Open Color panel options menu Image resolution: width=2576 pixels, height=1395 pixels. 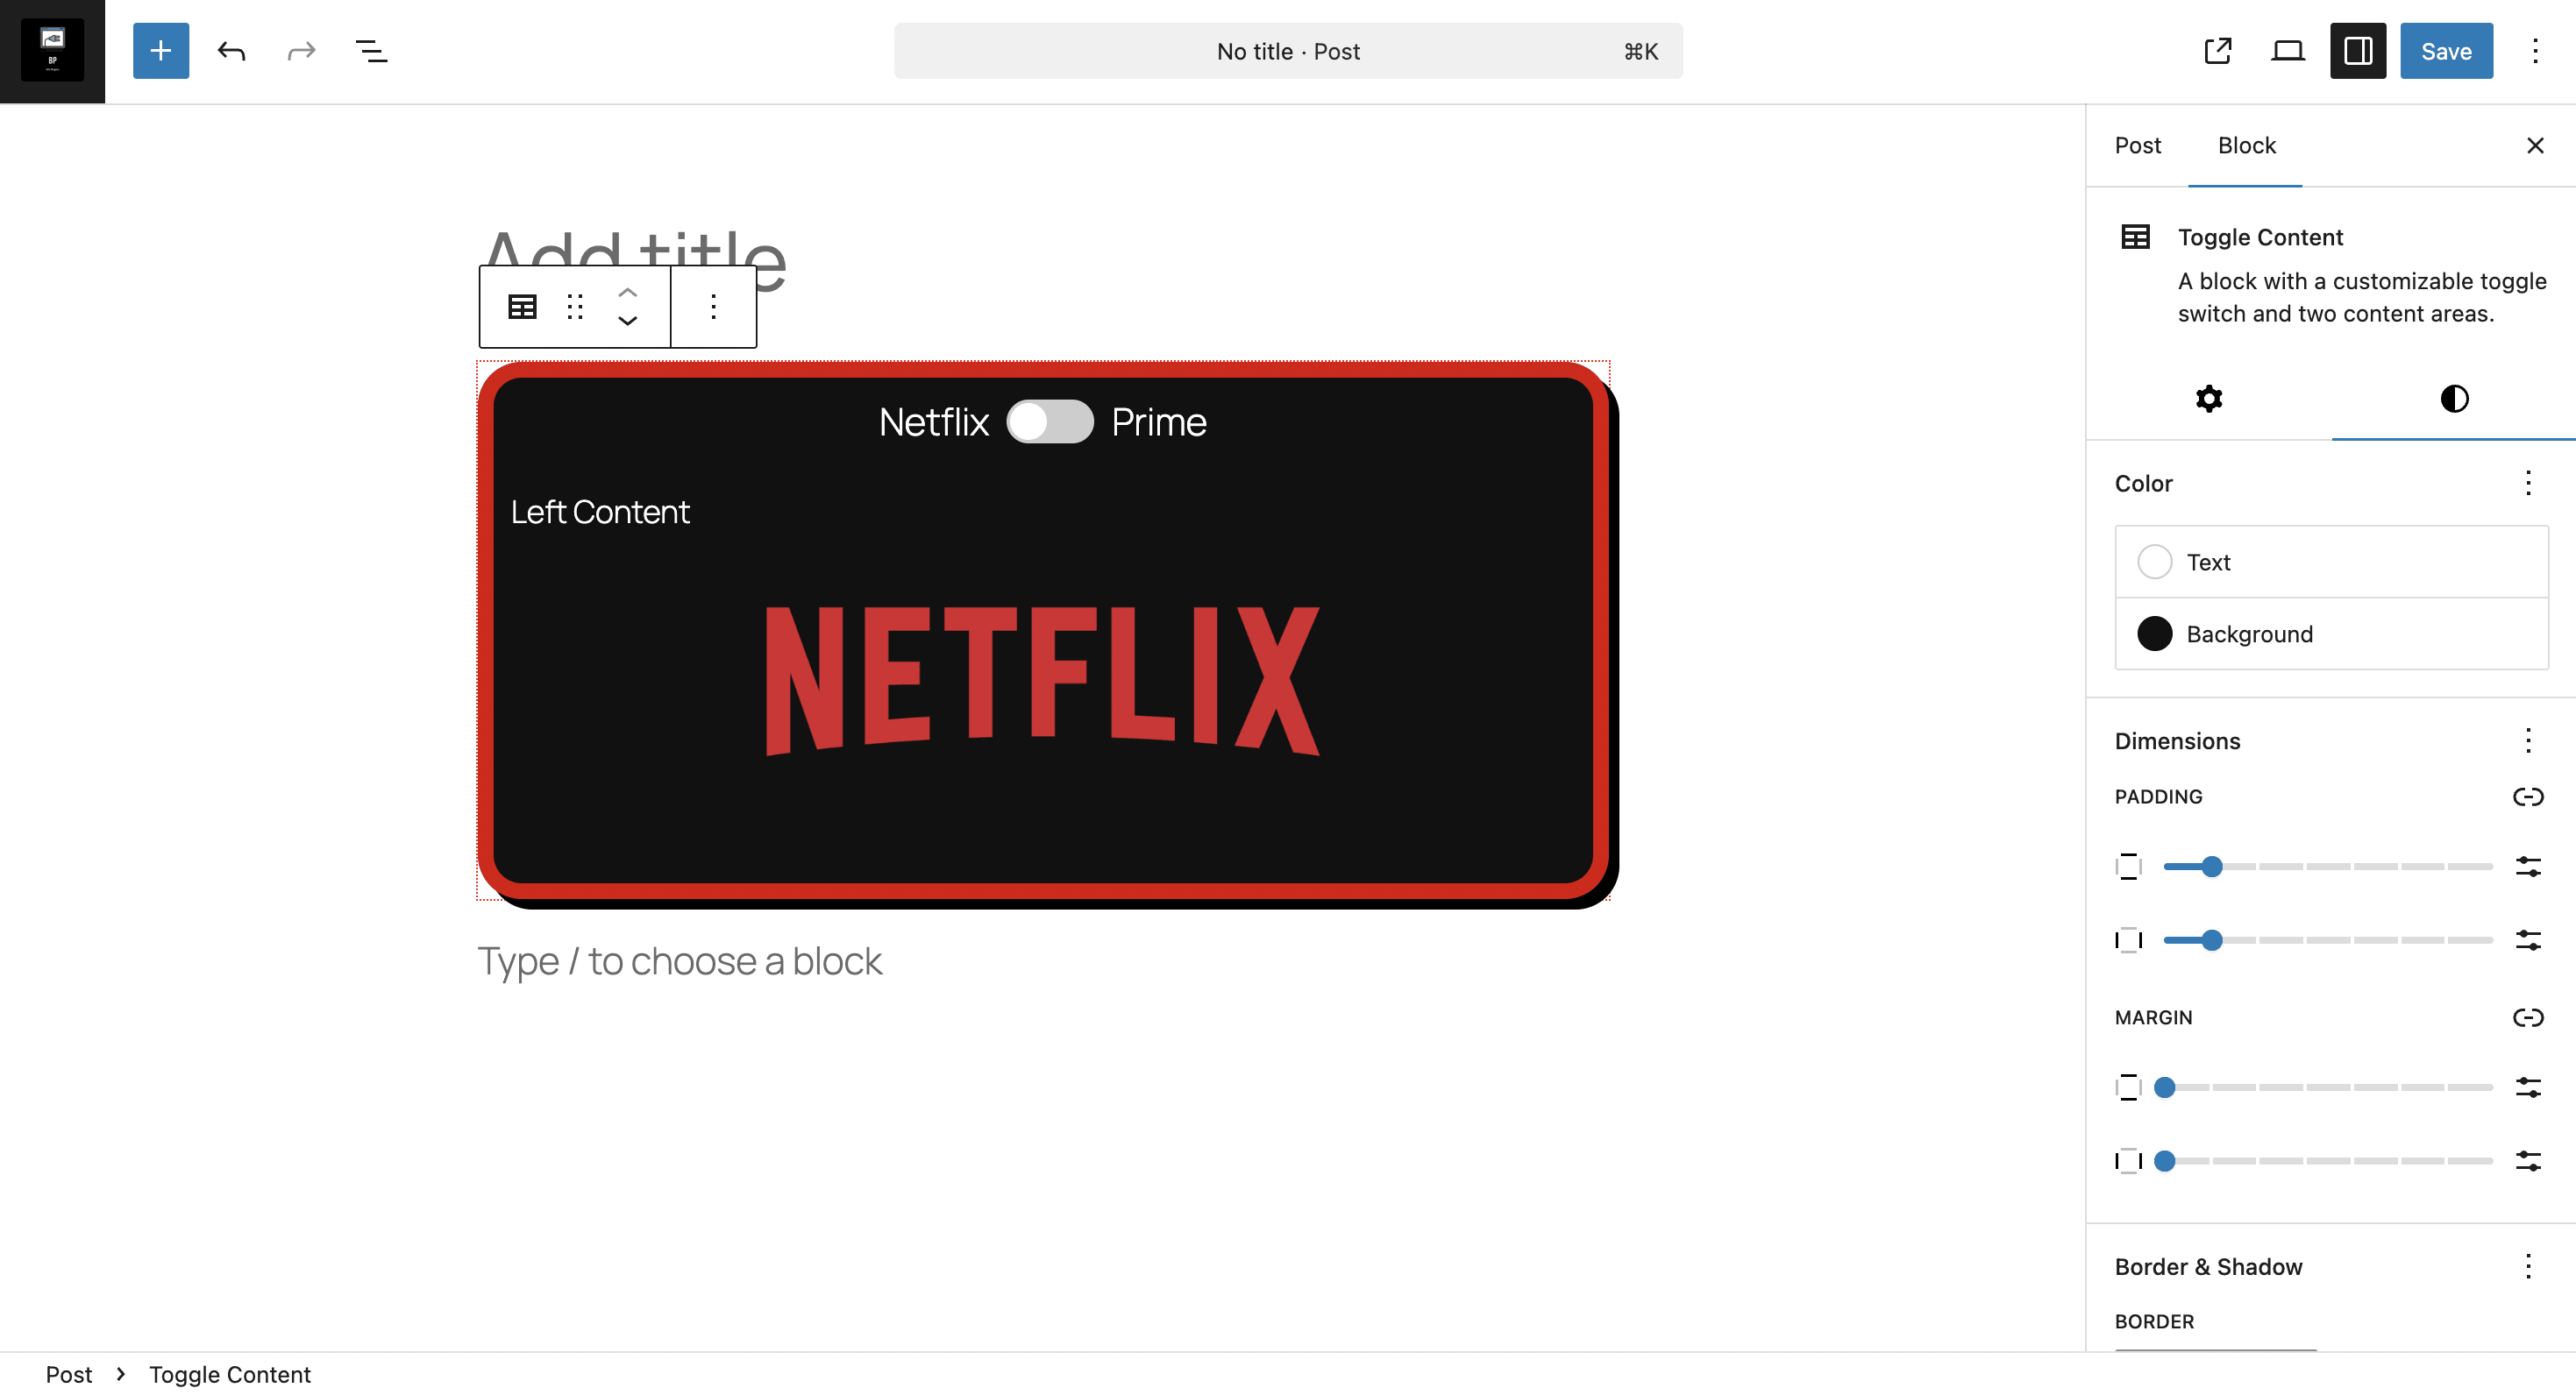[2528, 484]
